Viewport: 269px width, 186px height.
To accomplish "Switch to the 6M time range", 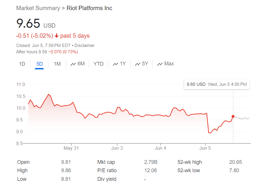I will (77, 64).
